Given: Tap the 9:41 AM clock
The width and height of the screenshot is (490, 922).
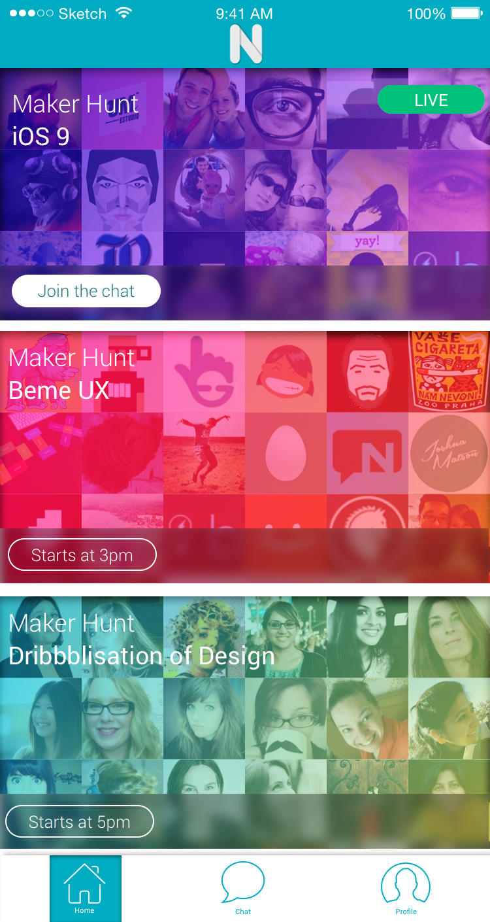Looking at the screenshot, I should coord(244,13).
